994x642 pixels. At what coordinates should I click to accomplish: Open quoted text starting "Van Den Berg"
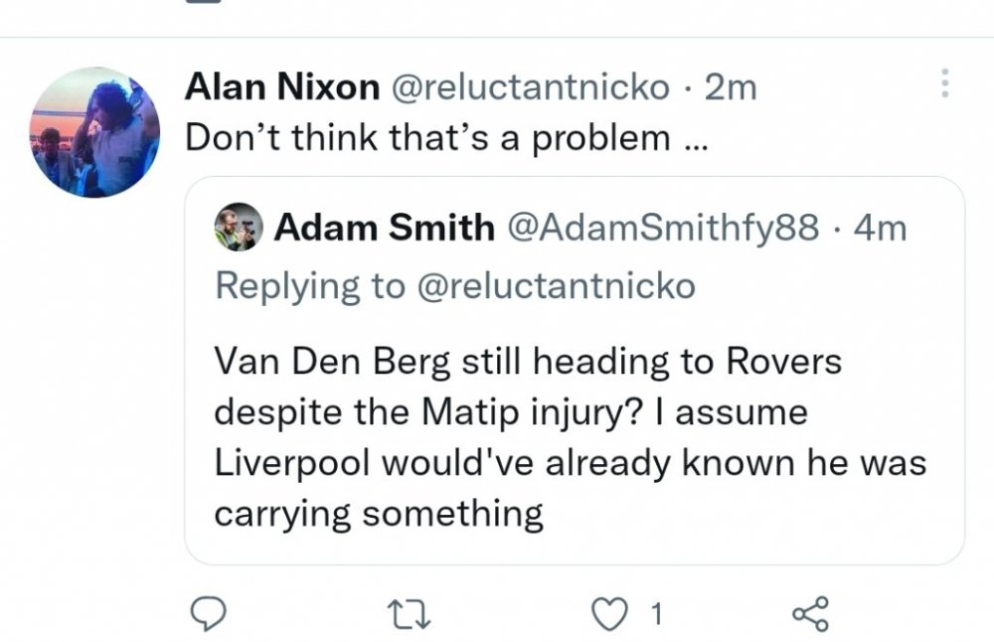click(528, 362)
